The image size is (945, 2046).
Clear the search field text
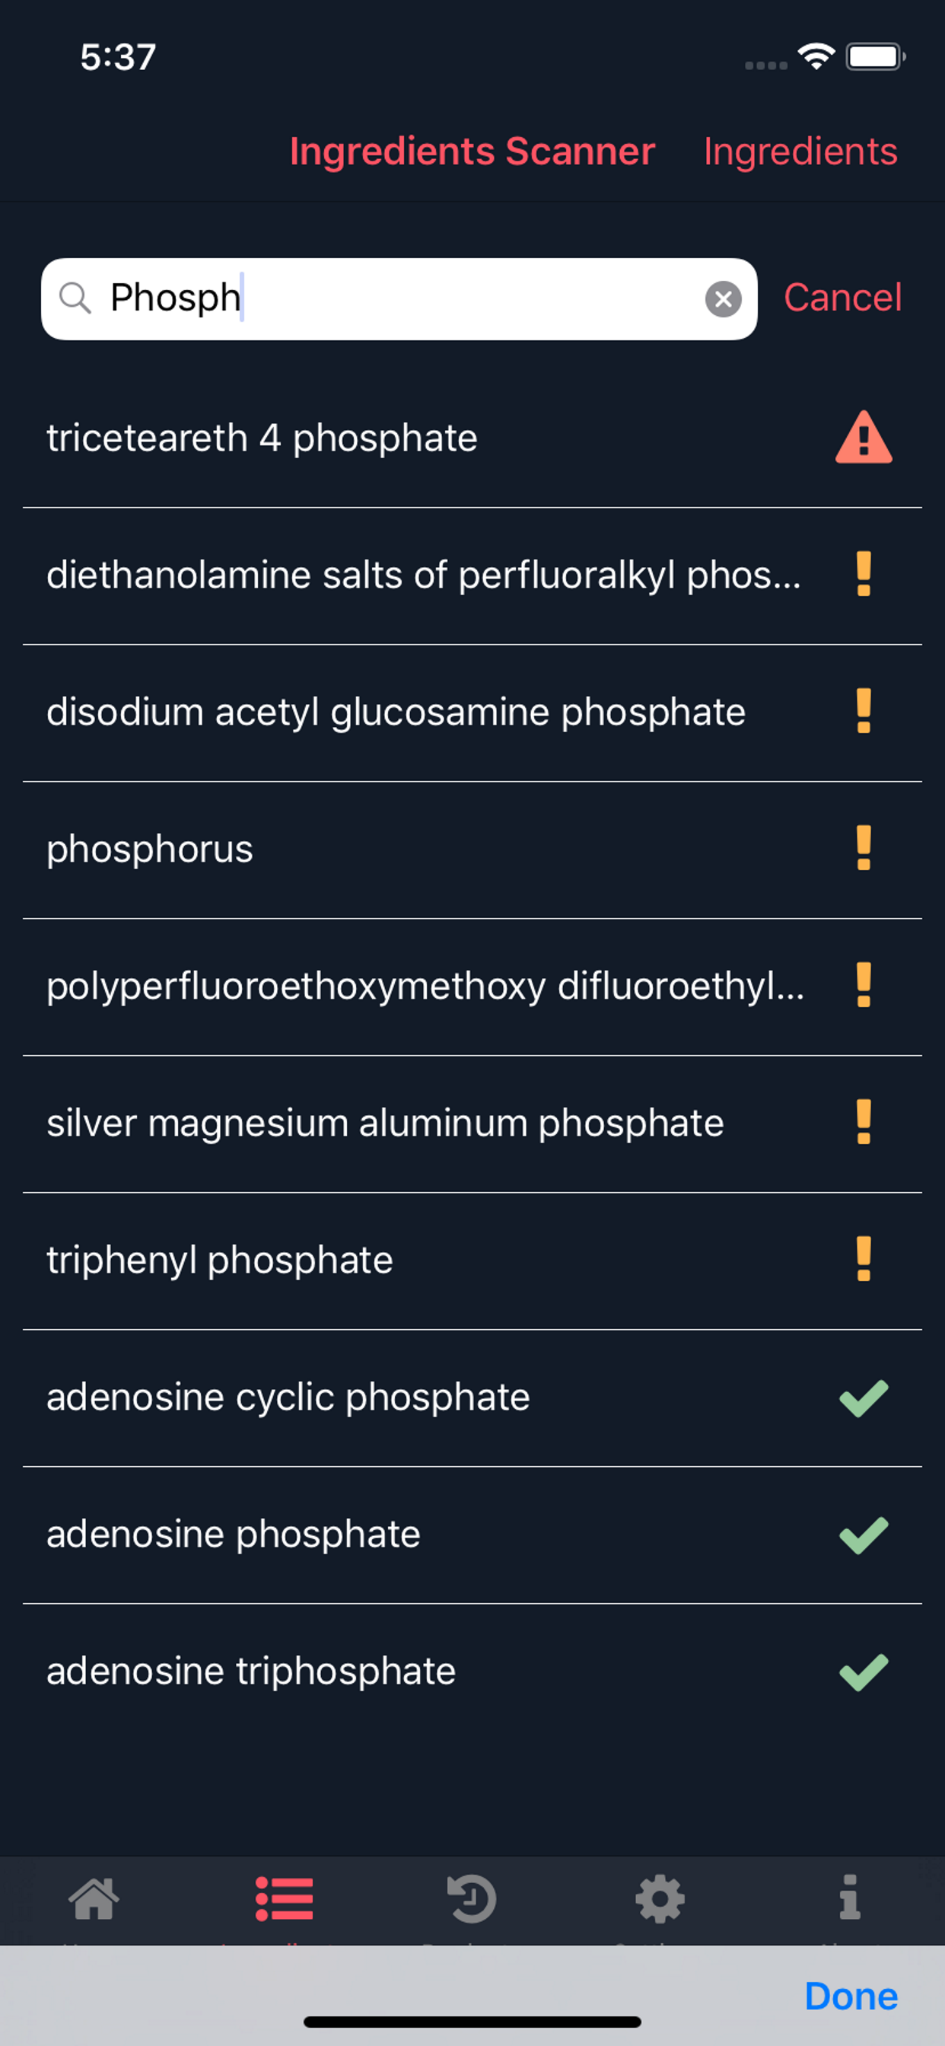point(723,299)
